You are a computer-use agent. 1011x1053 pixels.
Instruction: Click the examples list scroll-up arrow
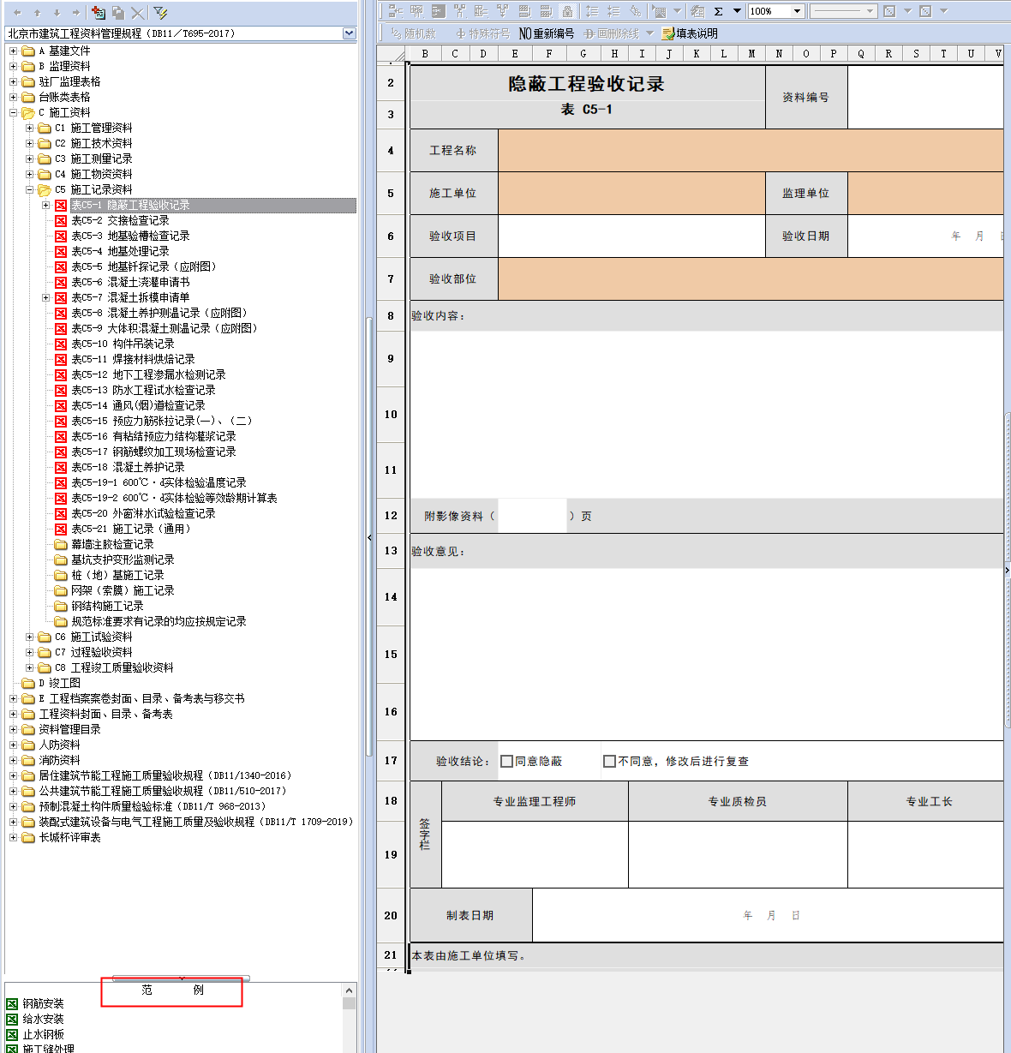(350, 990)
